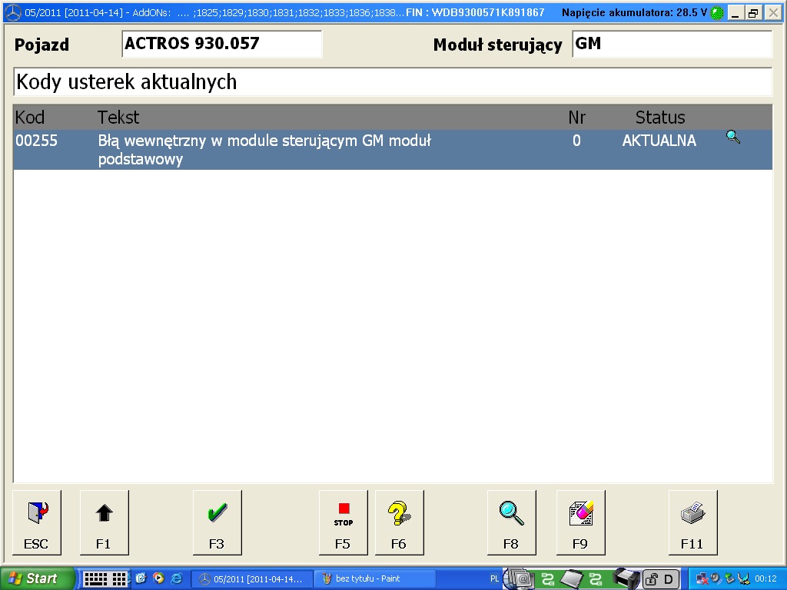Open Internet Explorer from quick launch
Viewport: 787px width, 590px height.
click(x=176, y=578)
